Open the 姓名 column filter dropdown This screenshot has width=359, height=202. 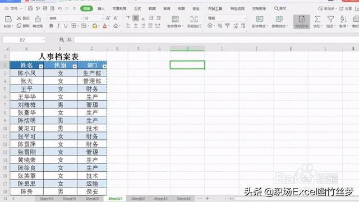click(41, 66)
